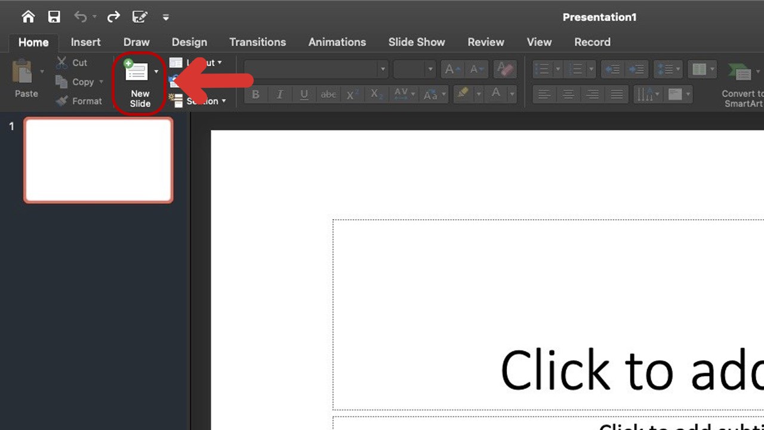The image size is (764, 430).
Task: Clear all text formatting
Action: coord(505,70)
